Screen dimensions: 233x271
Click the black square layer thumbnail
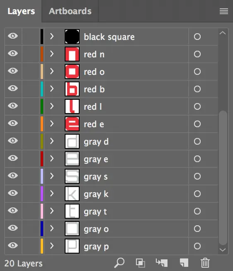pyautogui.click(x=72, y=37)
